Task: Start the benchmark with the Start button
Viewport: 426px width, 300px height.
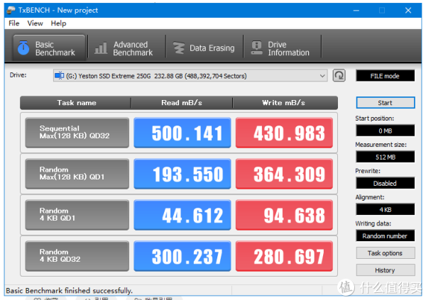Action: [x=386, y=103]
